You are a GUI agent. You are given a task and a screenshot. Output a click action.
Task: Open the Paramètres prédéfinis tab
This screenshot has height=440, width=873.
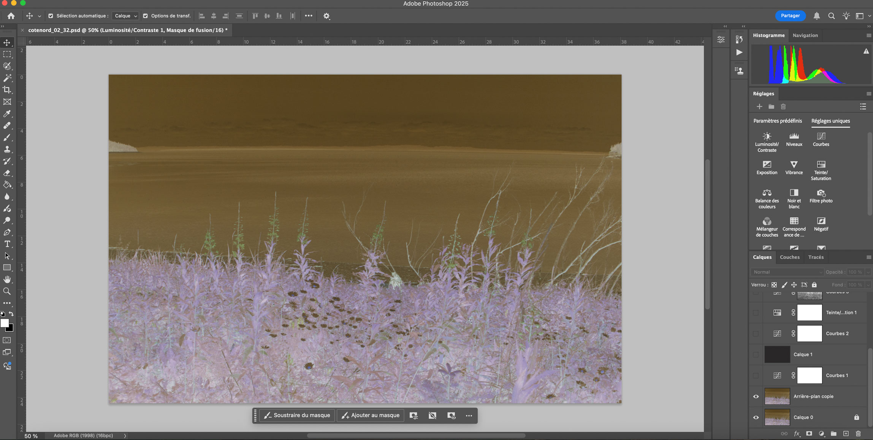click(777, 121)
